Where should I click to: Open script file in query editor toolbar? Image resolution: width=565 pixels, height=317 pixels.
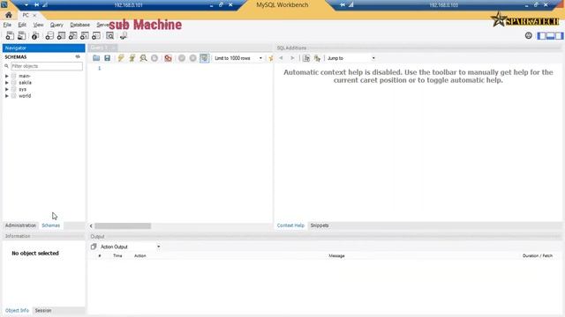coord(96,58)
